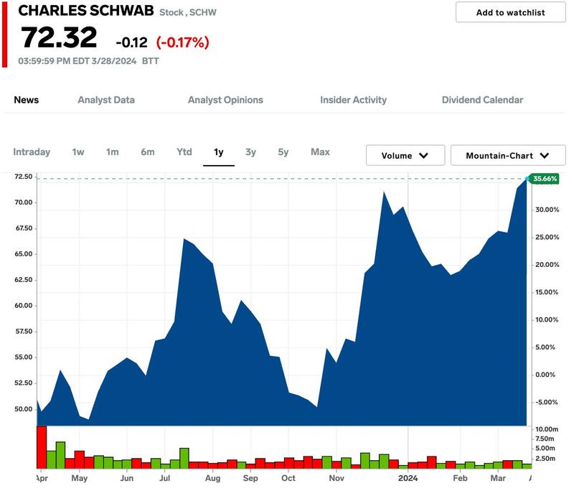Click the 35.66% price change badge
The image size is (574, 496).
(x=545, y=179)
